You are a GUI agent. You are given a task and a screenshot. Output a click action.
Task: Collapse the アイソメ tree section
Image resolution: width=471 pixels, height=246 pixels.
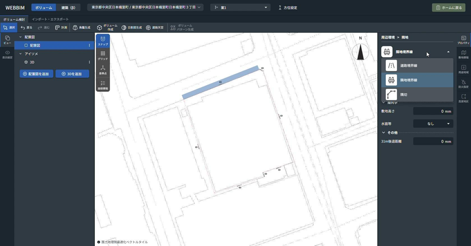[x=21, y=53]
